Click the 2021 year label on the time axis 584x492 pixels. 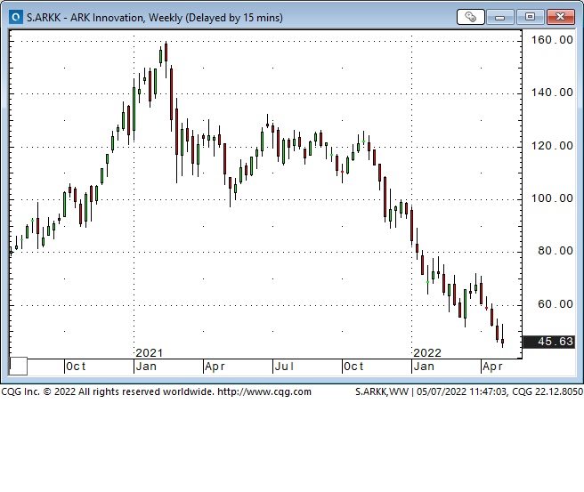click(x=149, y=353)
